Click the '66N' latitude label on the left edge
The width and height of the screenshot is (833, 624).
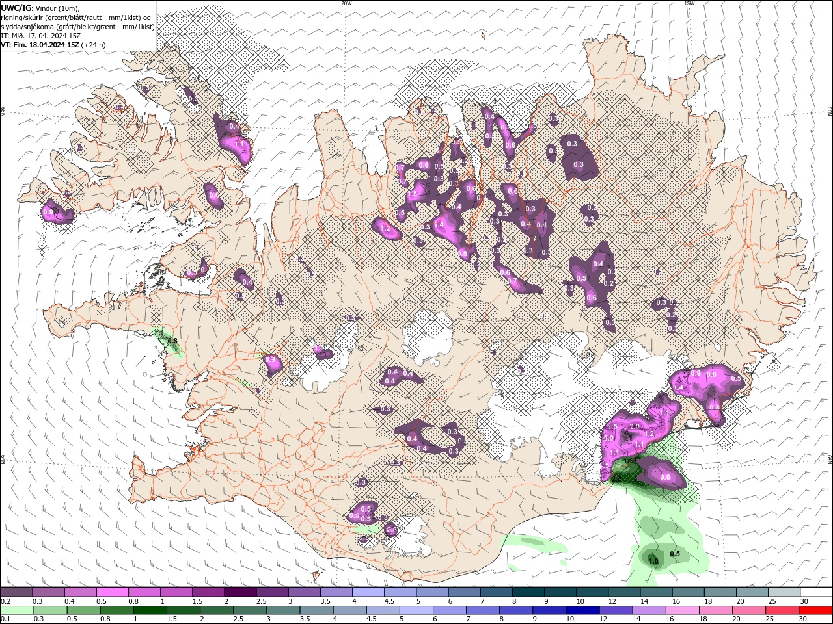pos(3,112)
